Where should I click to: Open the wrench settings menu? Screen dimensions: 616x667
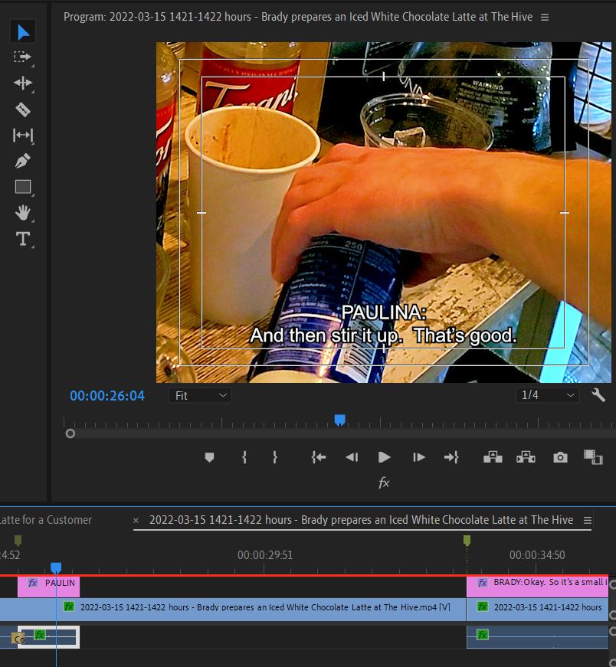click(598, 395)
